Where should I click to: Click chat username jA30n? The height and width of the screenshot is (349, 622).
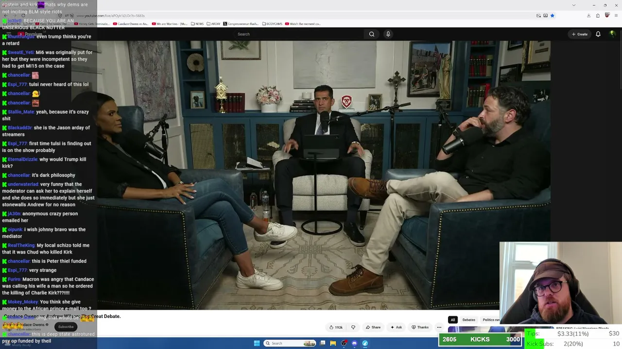pyautogui.click(x=14, y=214)
